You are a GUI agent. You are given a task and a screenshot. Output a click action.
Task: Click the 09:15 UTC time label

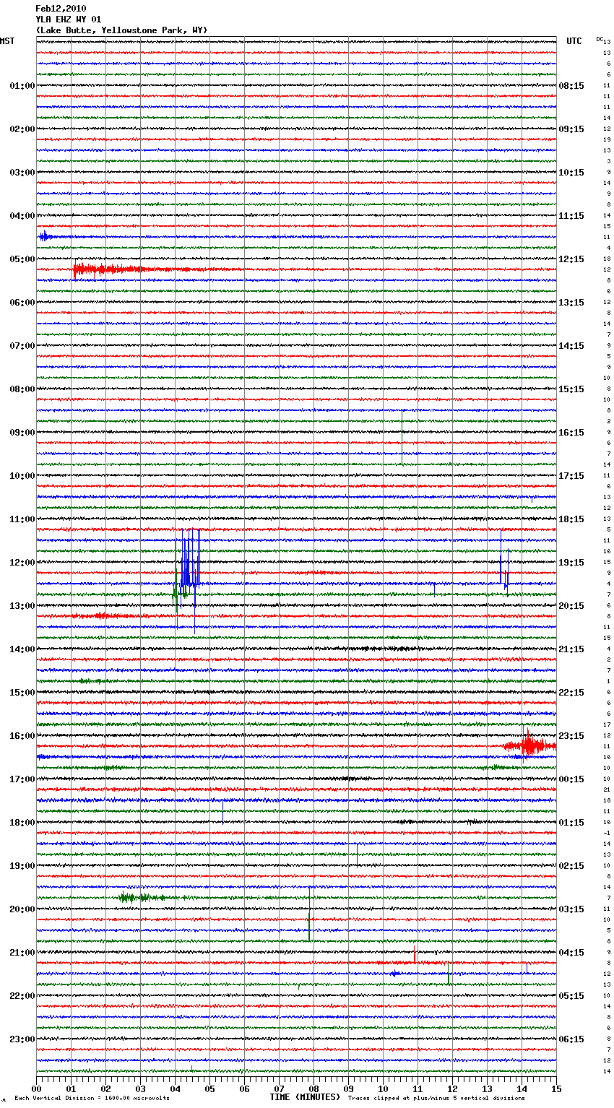point(571,129)
